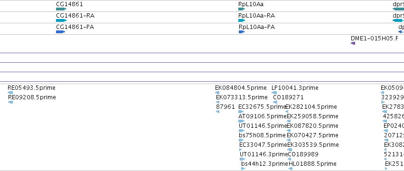Select the EK303539.5prime EST arrow glyph
This screenshot has height=171, width=404.
[290, 150]
